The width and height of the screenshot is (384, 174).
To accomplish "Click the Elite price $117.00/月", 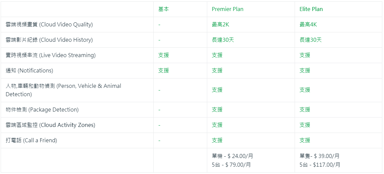I will coord(327,165).
